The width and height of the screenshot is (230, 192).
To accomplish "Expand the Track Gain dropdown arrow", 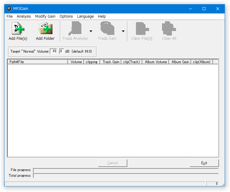I will click(x=123, y=31).
